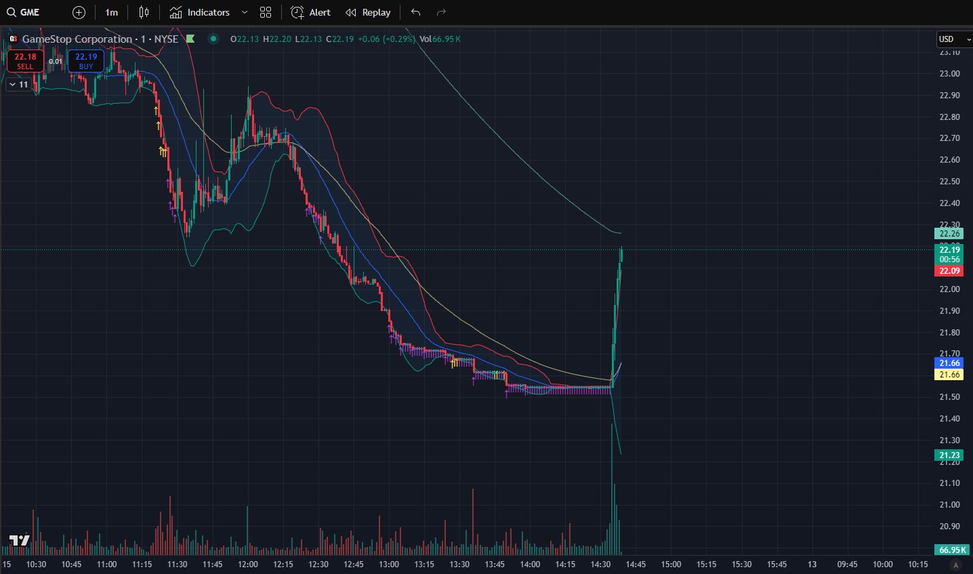Click the Open value O22.13 in legend

pos(245,39)
